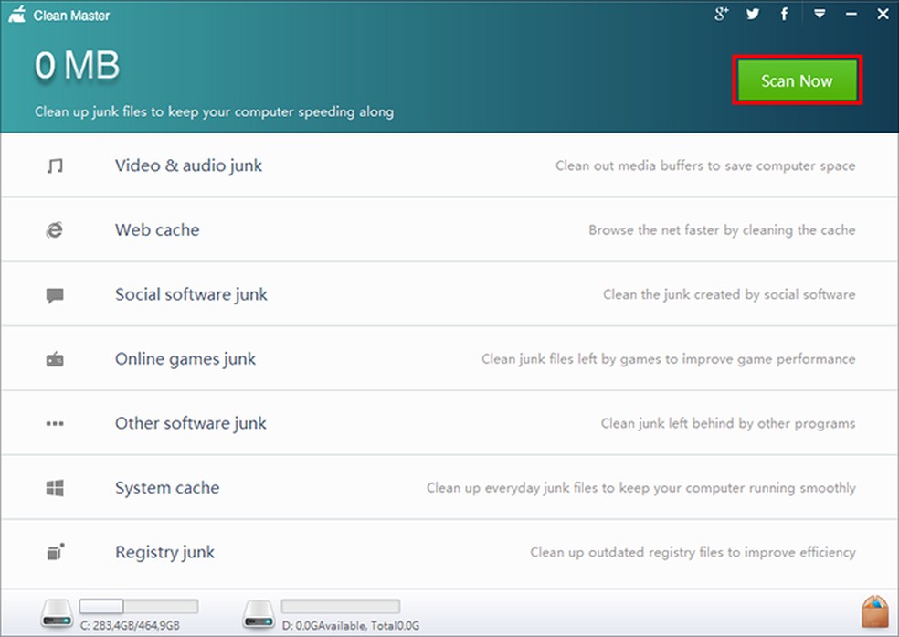Viewport: 899px width, 637px height.
Task: Click the C: drive disk icon
Action: pos(58,613)
